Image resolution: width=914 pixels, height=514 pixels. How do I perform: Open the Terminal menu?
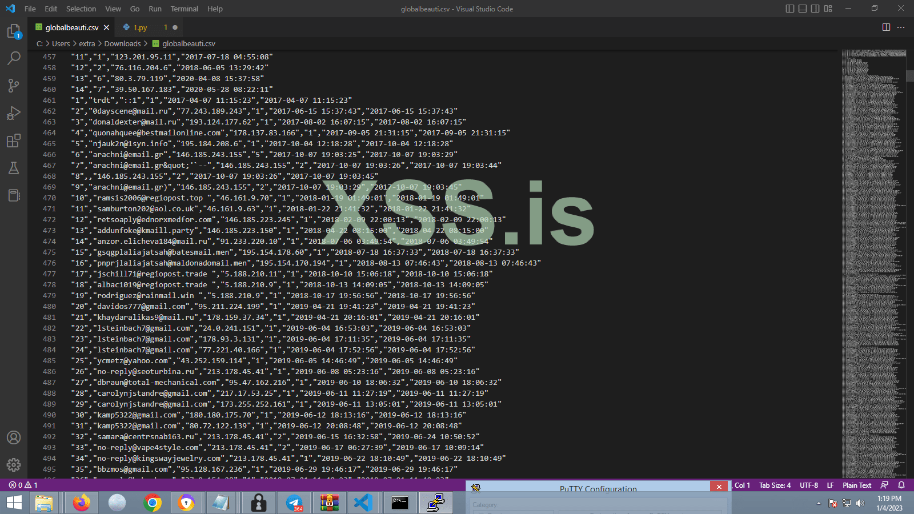[185, 9]
